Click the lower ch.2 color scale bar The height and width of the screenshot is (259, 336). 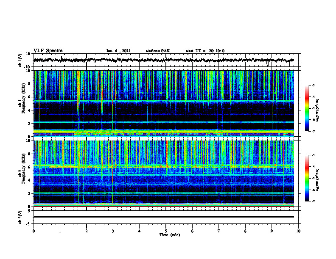(x=307, y=178)
